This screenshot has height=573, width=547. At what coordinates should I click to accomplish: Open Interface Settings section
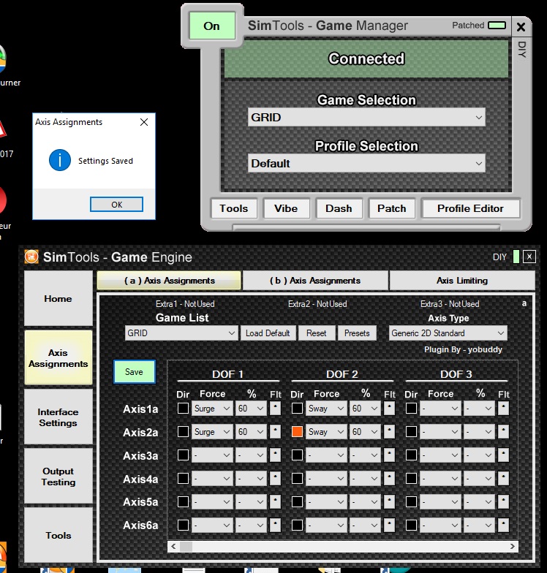(x=59, y=417)
